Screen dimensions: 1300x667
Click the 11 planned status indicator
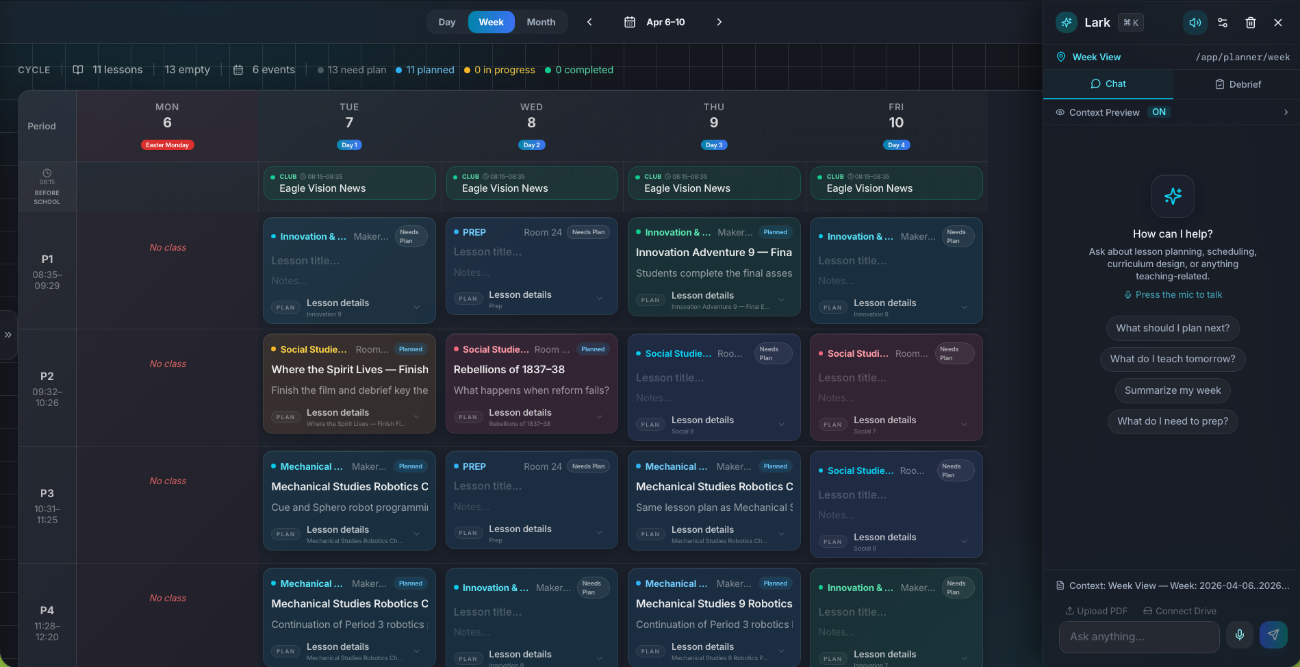coord(424,69)
